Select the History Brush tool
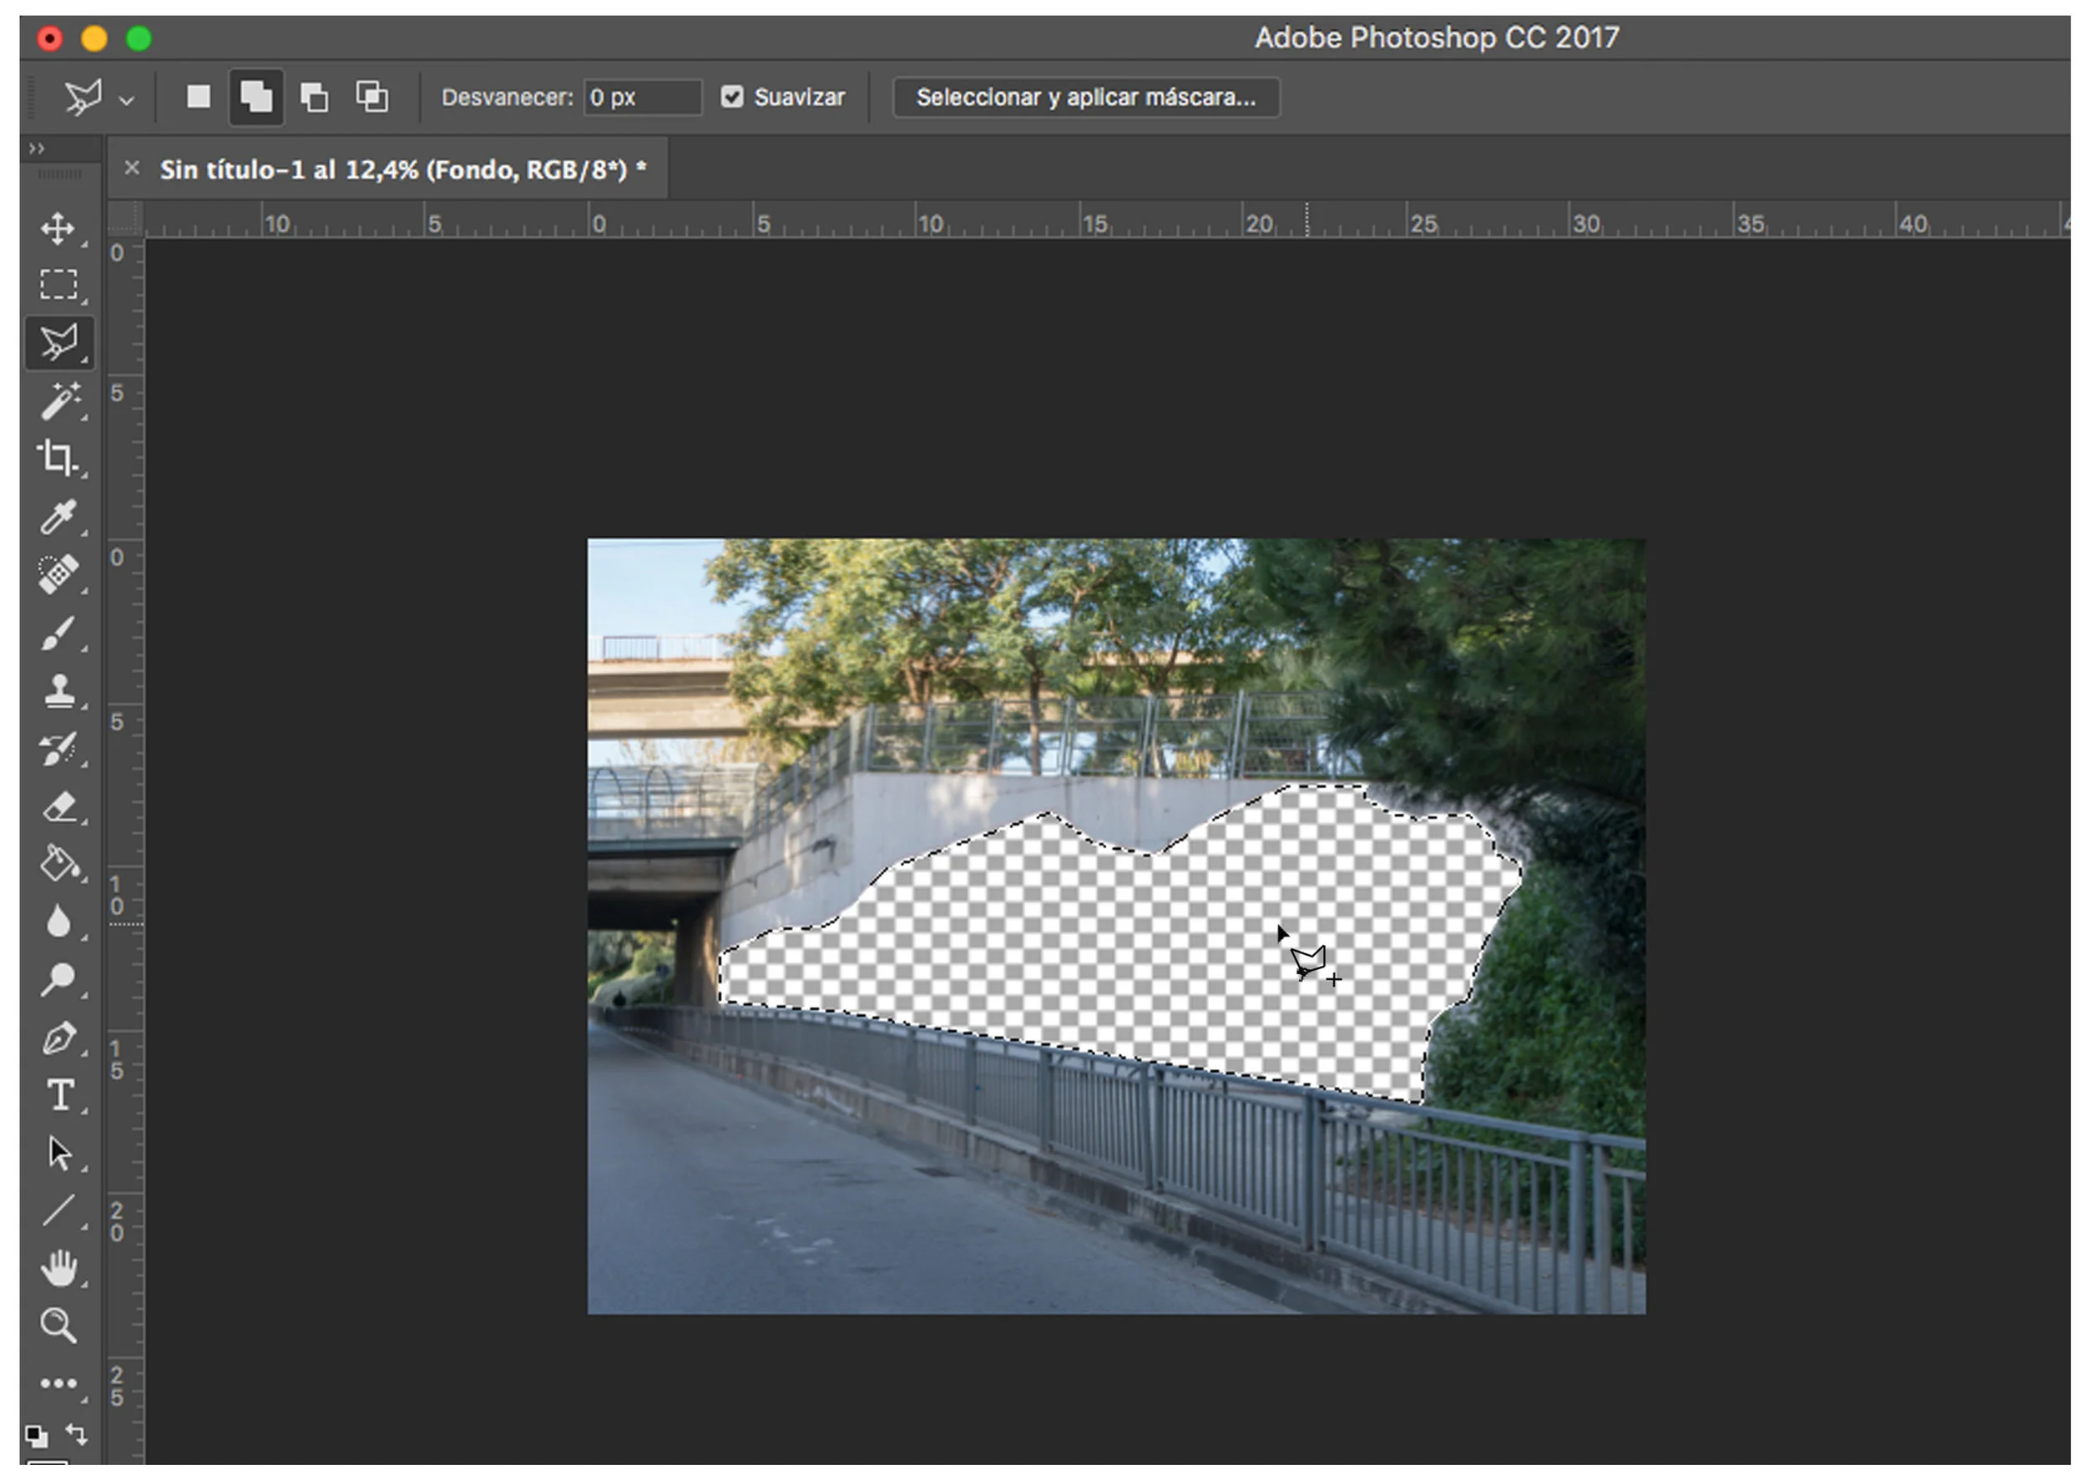Screen dimensions: 2087x1475 [x=58, y=750]
